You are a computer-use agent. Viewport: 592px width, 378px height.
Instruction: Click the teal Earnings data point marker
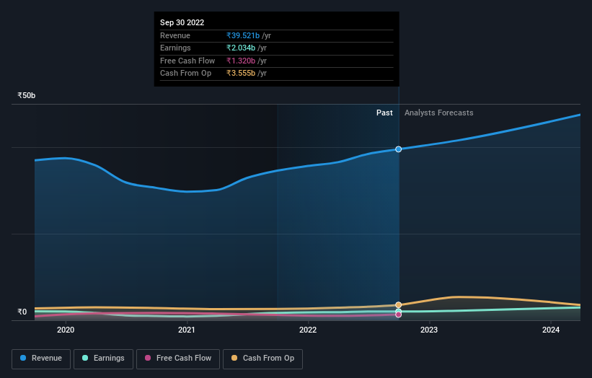(x=398, y=312)
